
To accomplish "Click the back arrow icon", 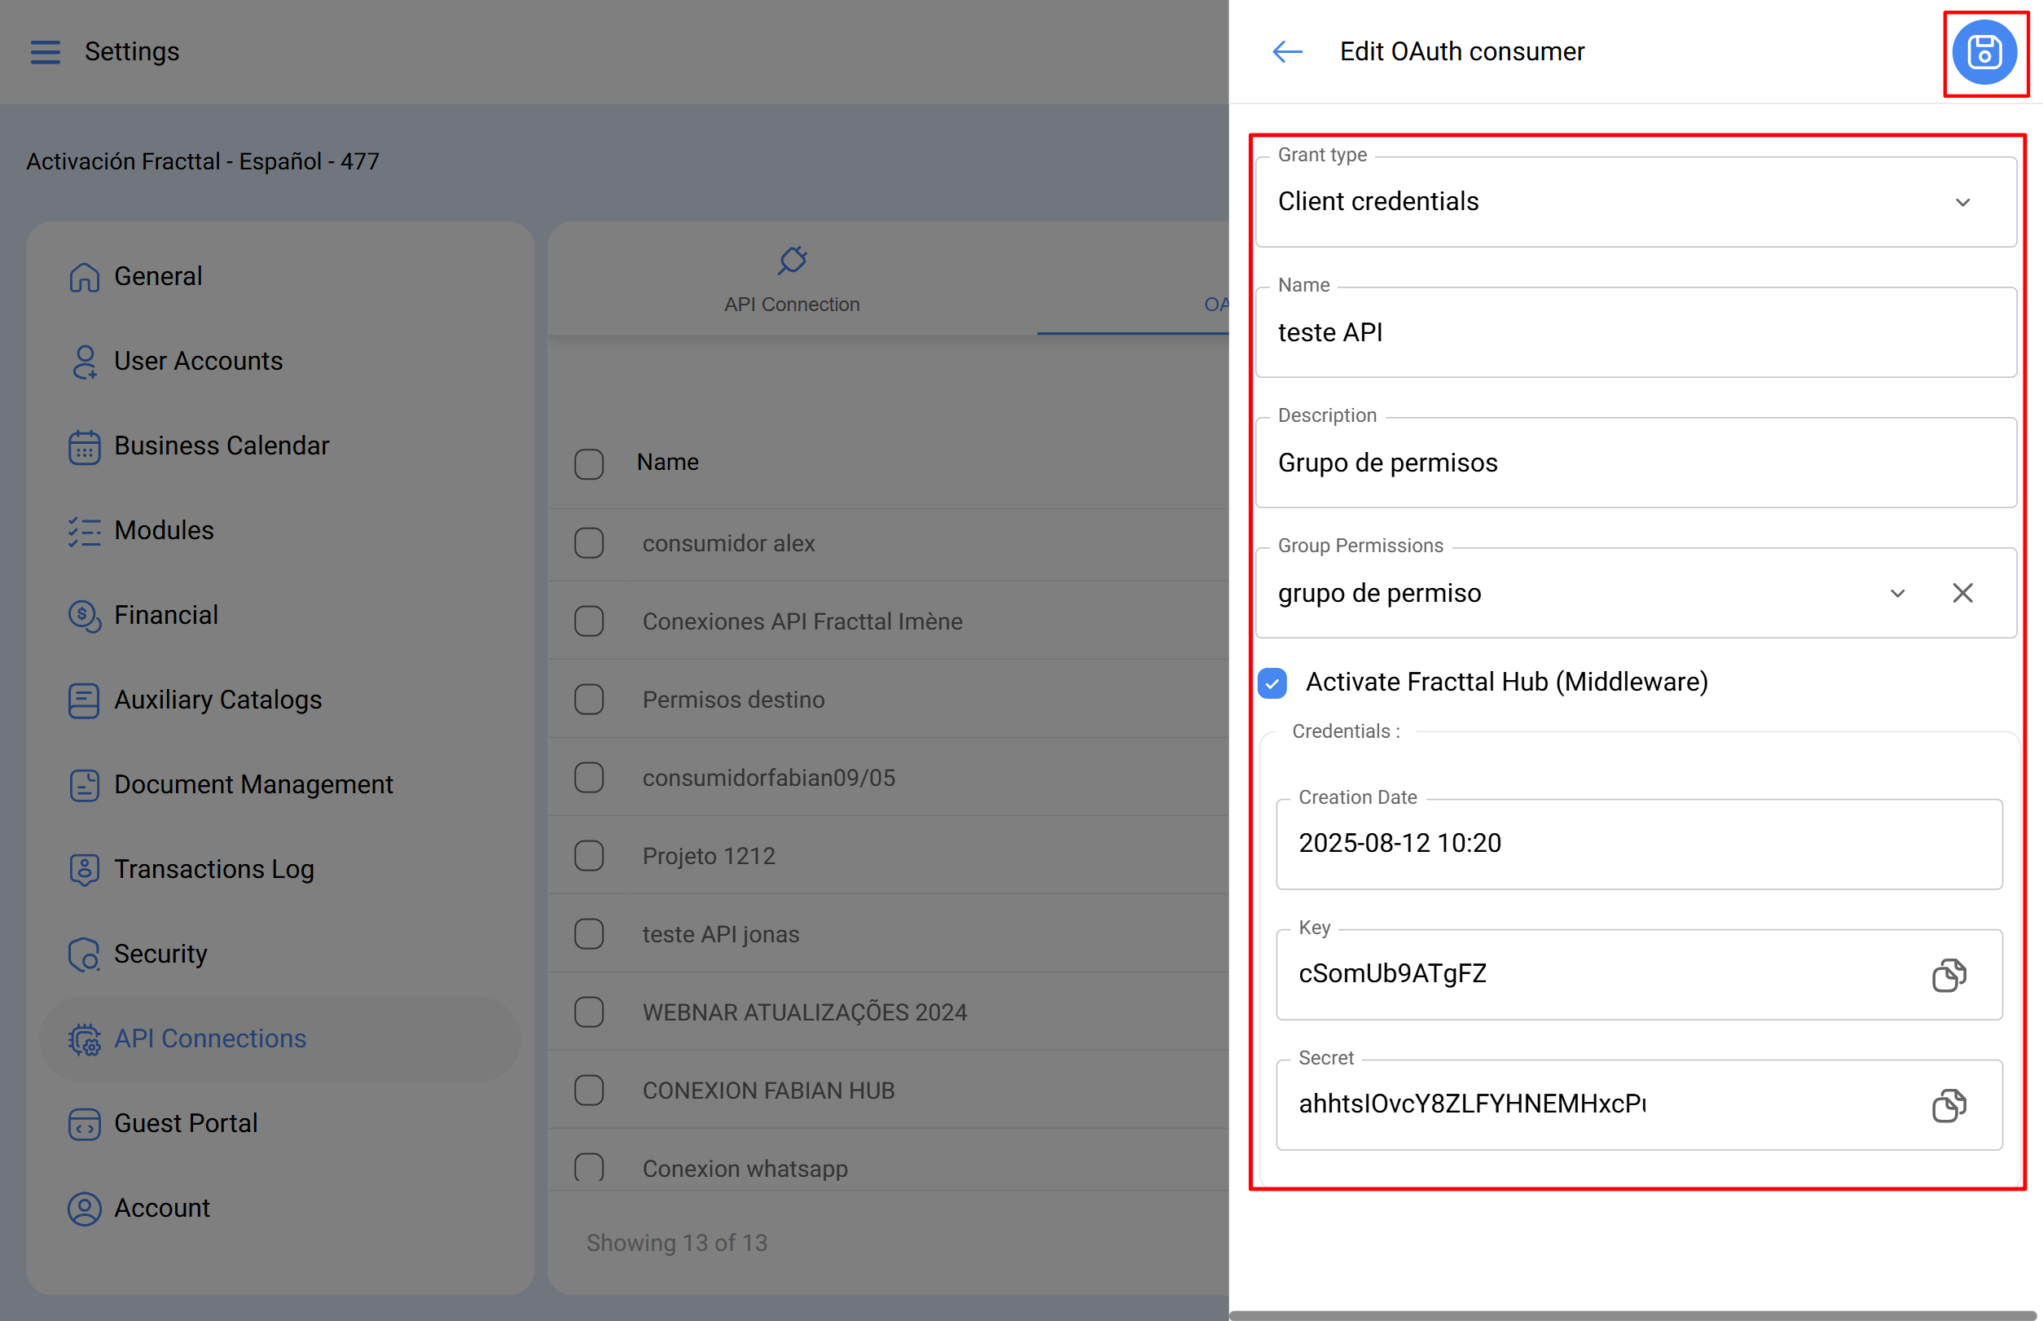I will pos(1286,52).
